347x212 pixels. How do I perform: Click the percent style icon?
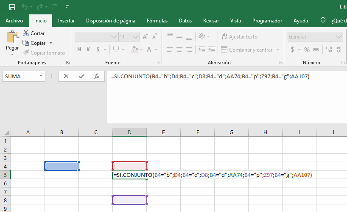[x=307, y=50]
